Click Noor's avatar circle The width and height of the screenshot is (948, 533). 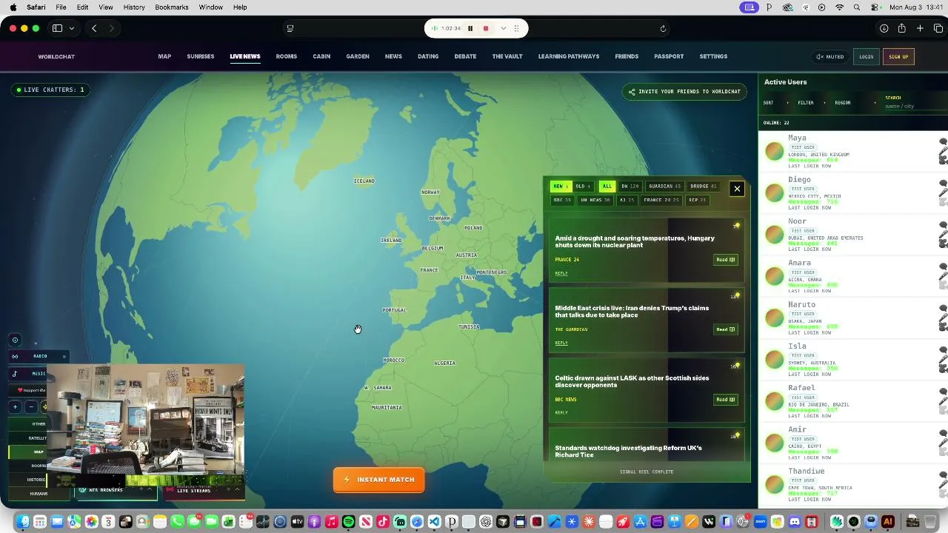click(775, 235)
